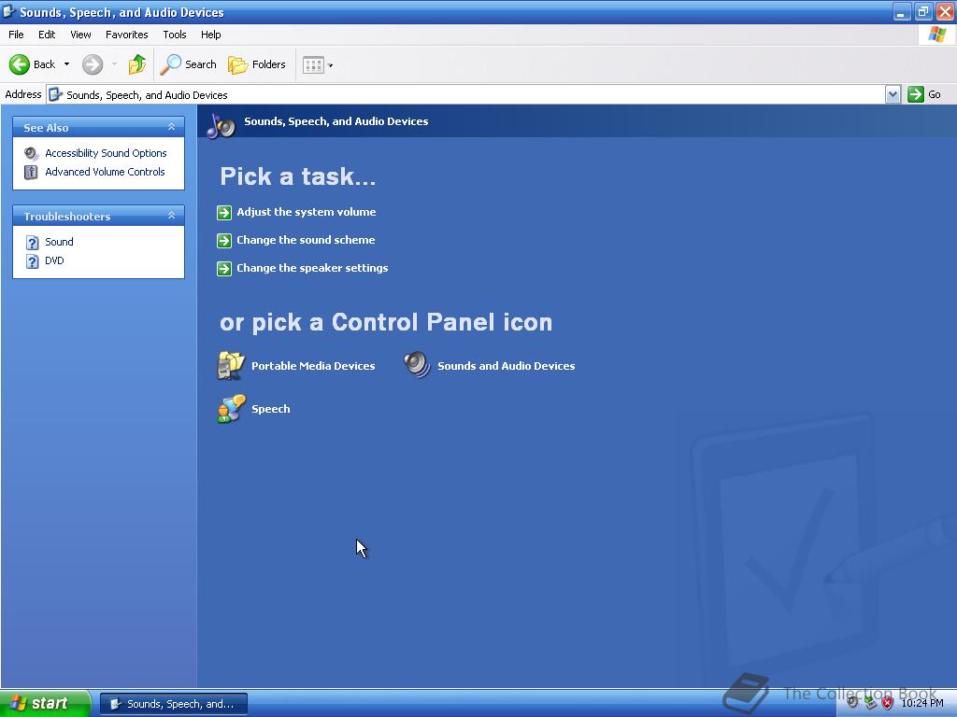Click the Up folder toolbar icon
957x717 pixels.
(136, 64)
